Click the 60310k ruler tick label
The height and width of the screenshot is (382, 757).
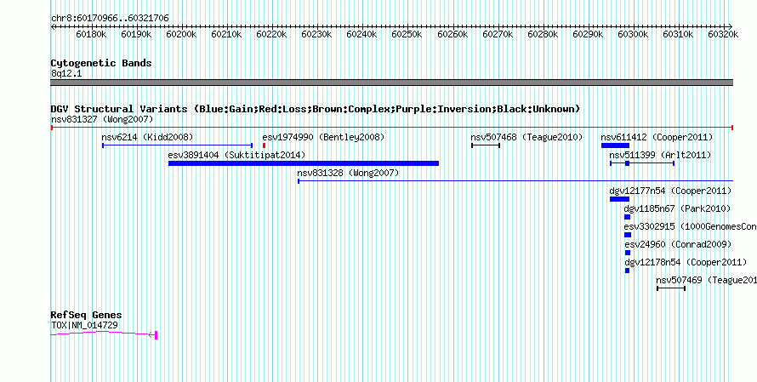click(678, 34)
